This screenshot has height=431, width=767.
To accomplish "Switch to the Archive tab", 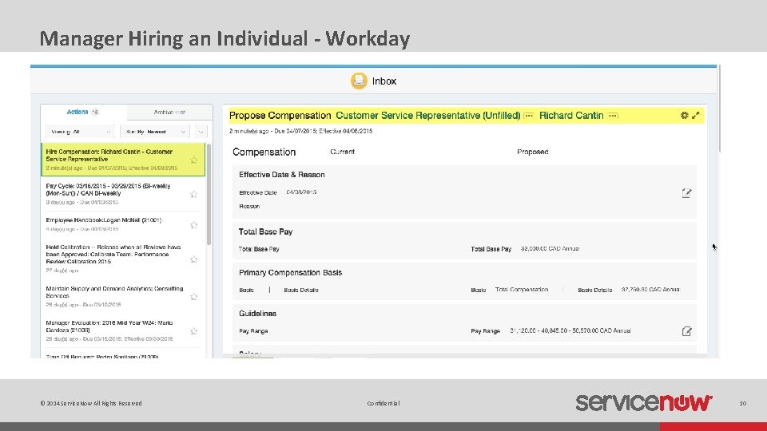I will tap(169, 113).
